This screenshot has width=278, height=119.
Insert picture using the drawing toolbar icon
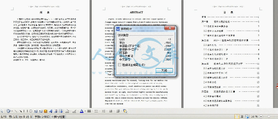pyautogui.click(x=56, y=111)
